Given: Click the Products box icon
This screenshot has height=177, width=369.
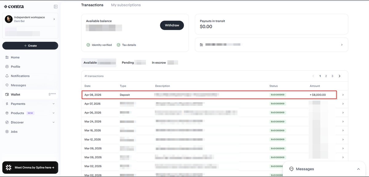Looking at the screenshot, I should click(x=7, y=113).
